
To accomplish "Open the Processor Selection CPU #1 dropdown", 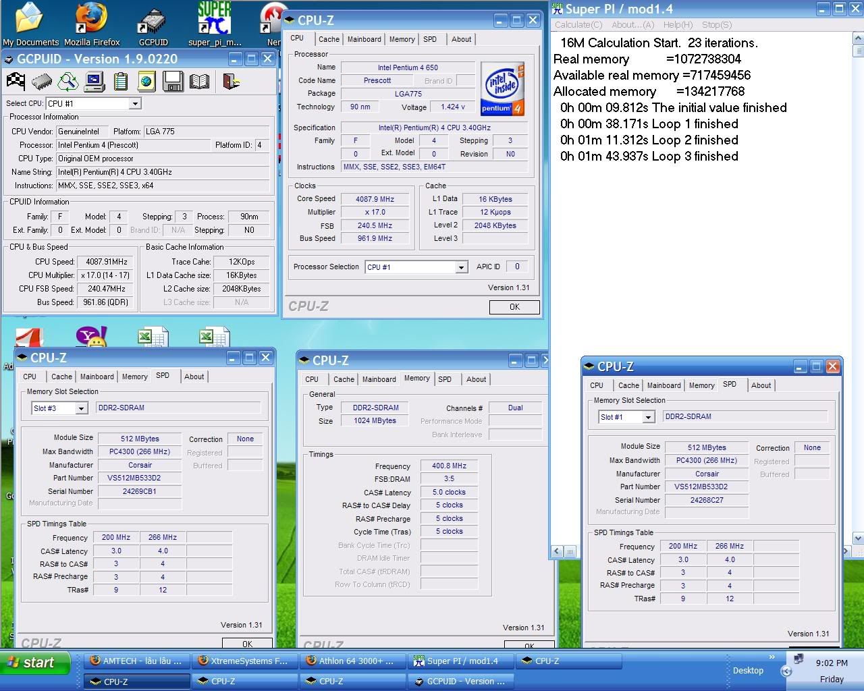I will 461,267.
